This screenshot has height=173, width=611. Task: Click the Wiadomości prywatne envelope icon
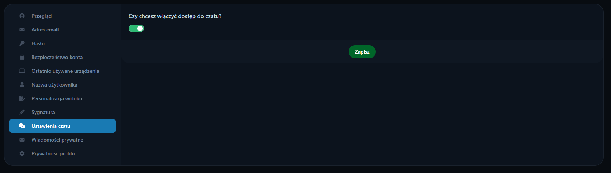[22, 140]
